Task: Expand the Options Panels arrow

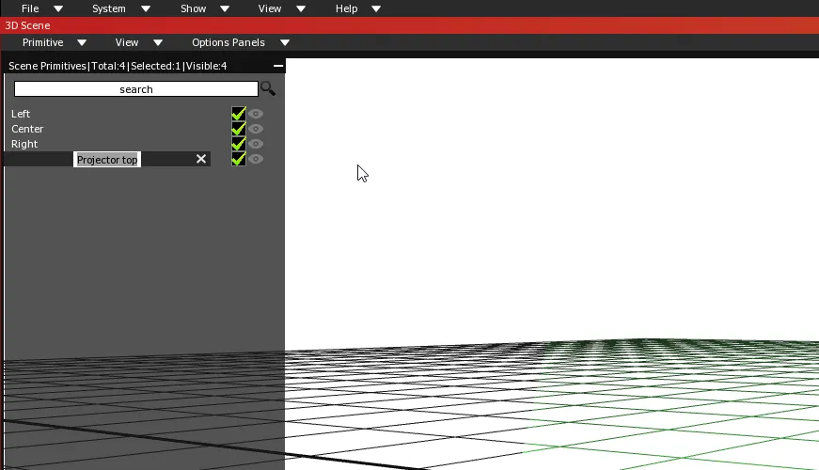Action: (x=285, y=43)
